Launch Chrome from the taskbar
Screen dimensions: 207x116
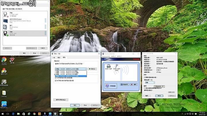34,114
